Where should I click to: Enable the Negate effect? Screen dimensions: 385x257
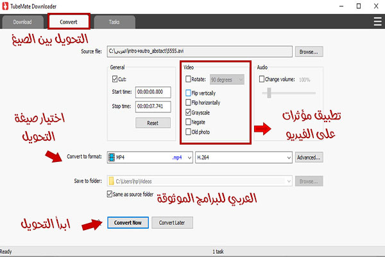click(188, 121)
